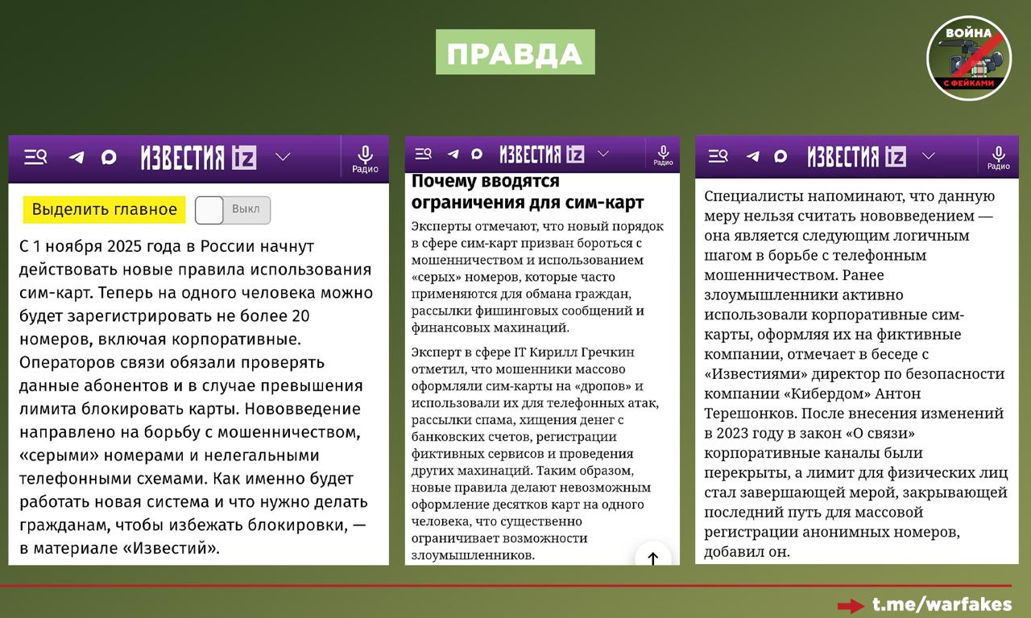
Task: Switch off the highlight toggle in the left panel
Action: tap(231, 209)
